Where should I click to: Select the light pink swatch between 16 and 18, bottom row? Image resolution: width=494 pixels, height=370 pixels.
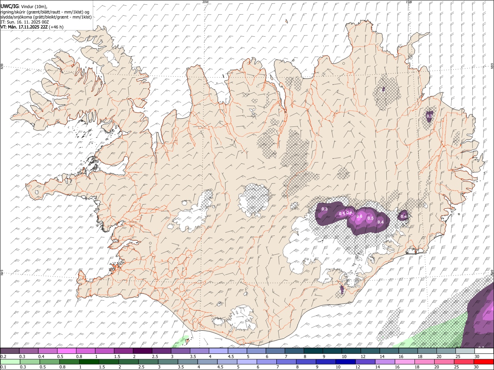[404, 362]
